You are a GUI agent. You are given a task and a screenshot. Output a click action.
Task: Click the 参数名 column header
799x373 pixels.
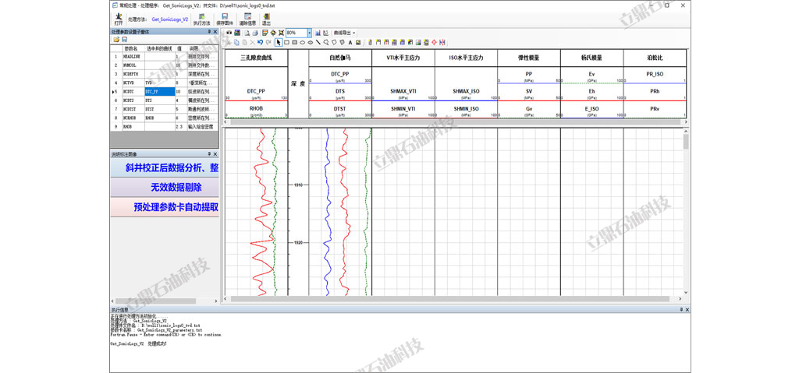coord(133,48)
